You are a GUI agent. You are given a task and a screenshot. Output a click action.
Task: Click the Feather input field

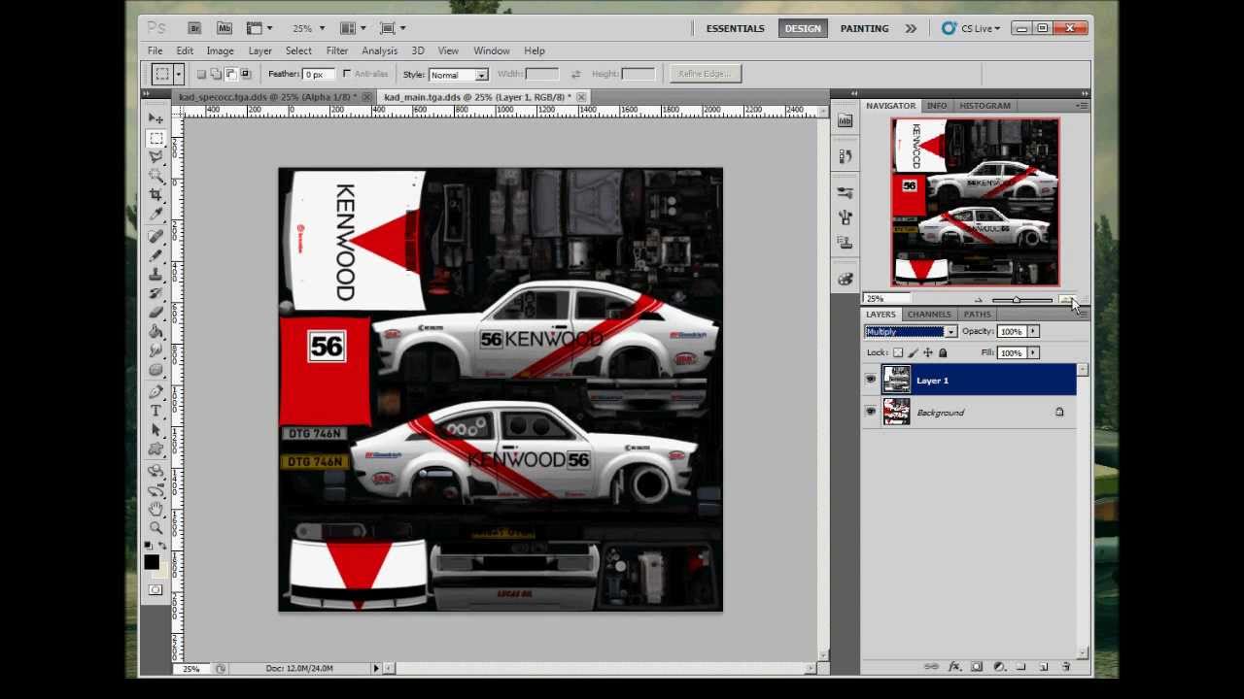pos(317,75)
